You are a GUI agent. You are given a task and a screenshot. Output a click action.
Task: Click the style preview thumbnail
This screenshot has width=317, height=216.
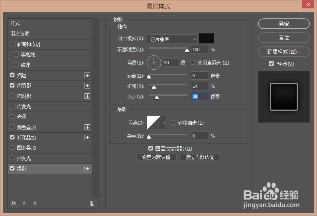pos(284,97)
